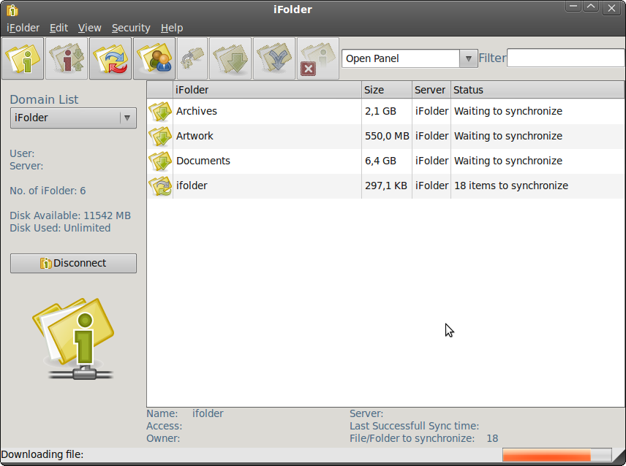Minimize the iFolder window

(573, 7)
